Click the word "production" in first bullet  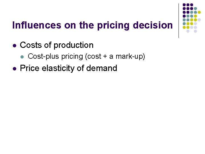[x=74, y=46]
